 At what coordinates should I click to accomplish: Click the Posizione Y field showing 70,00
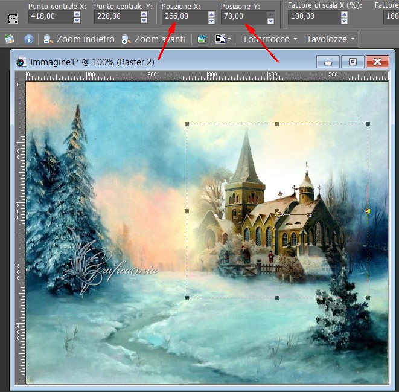[x=244, y=17]
